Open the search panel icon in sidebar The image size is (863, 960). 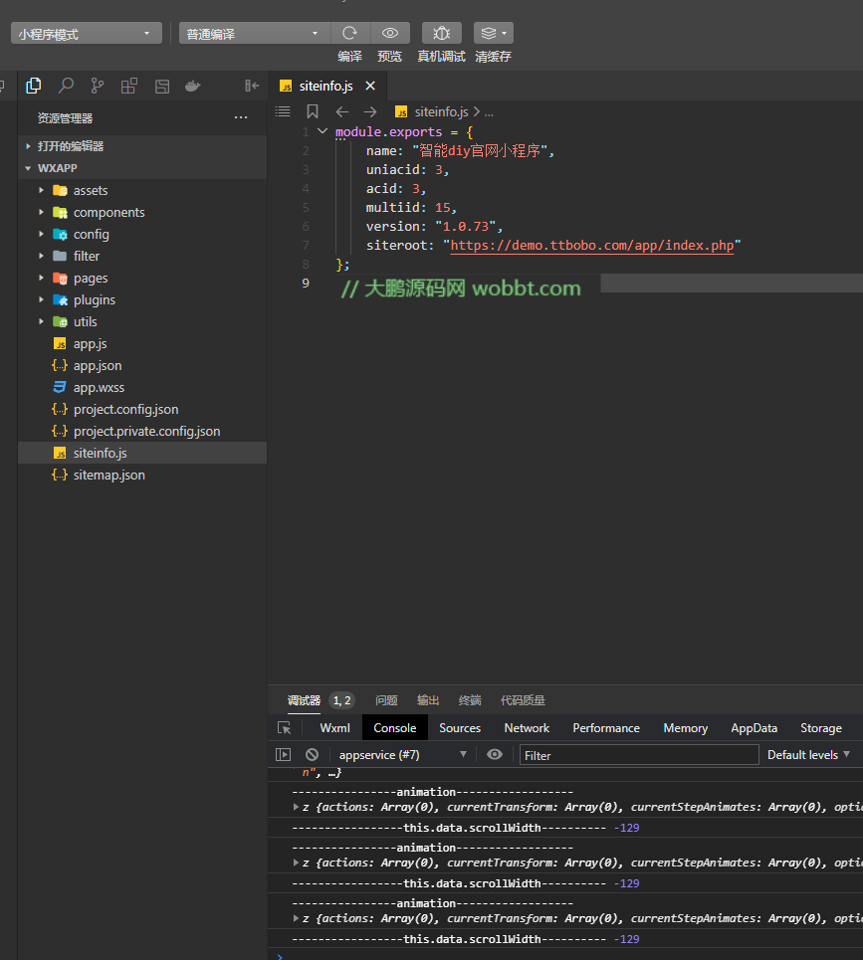pyautogui.click(x=66, y=86)
